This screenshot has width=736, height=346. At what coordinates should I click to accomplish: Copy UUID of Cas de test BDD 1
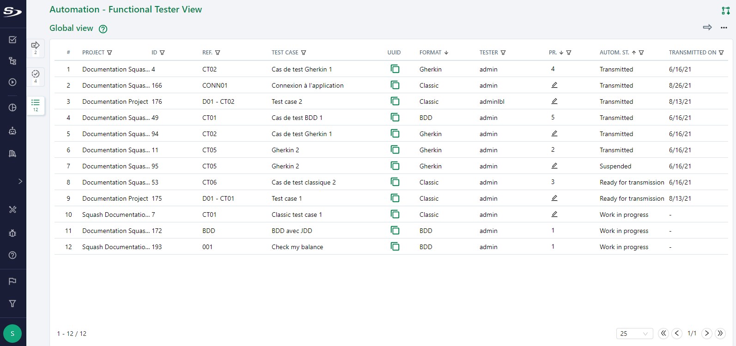[395, 118]
